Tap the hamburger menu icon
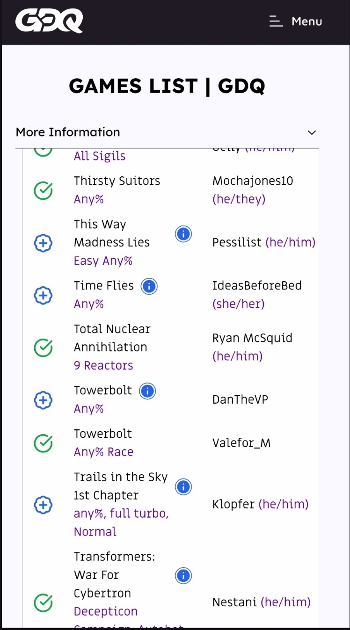350x630 pixels. [276, 22]
